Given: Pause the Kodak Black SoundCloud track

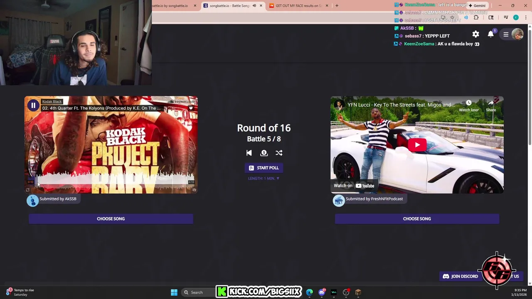Looking at the screenshot, I should [33, 105].
